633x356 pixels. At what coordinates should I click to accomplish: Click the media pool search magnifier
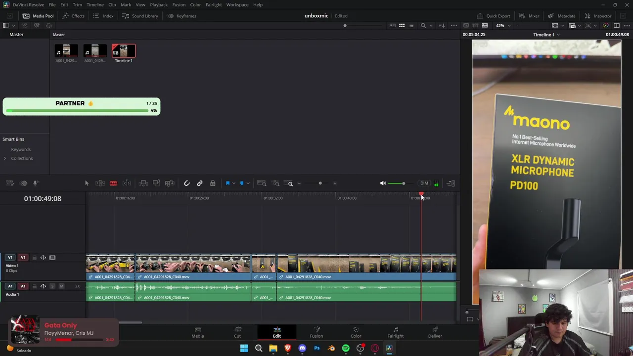tap(423, 25)
